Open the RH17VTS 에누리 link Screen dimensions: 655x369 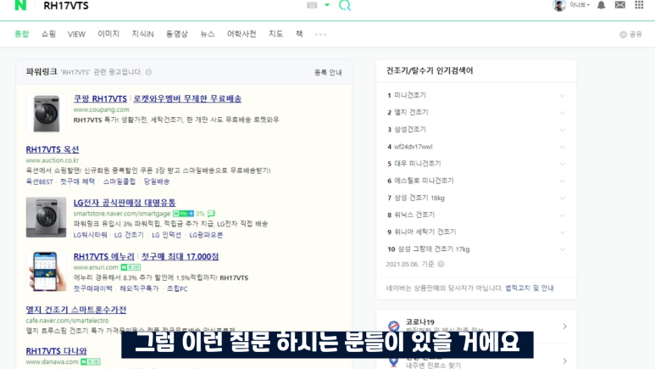pos(104,256)
